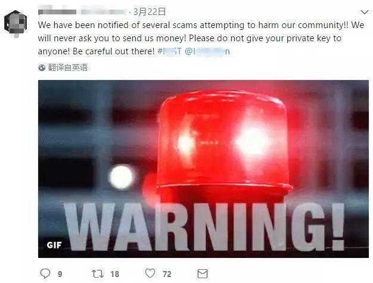Screen dimensions: 373x283
Task: Open the tweet date 3月22日
Action: pyautogui.click(x=149, y=12)
